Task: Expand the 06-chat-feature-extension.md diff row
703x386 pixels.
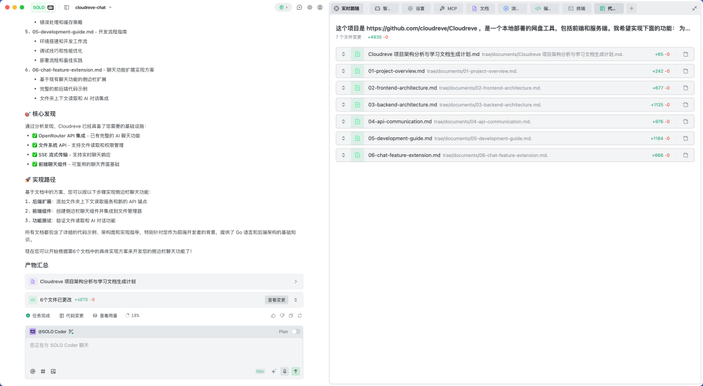Action: [x=344, y=155]
